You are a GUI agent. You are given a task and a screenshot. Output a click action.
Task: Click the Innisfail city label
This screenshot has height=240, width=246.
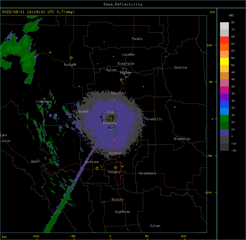[118, 93]
